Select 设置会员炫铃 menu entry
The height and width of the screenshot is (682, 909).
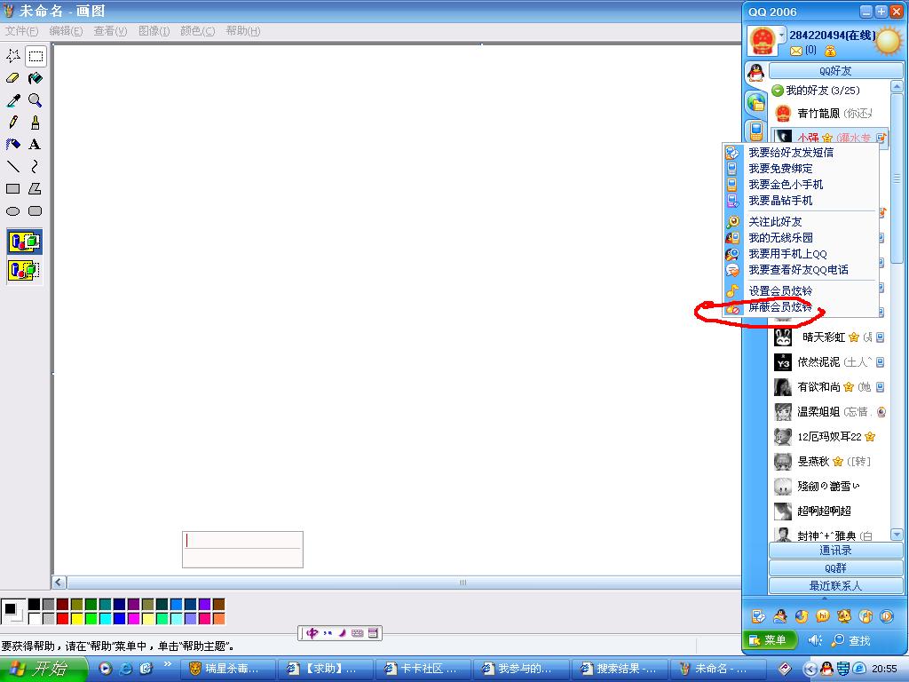click(x=801, y=291)
